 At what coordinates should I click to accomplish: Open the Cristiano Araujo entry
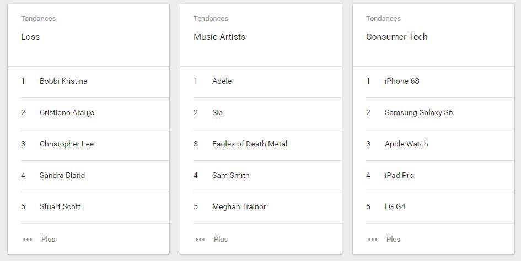[67, 113]
